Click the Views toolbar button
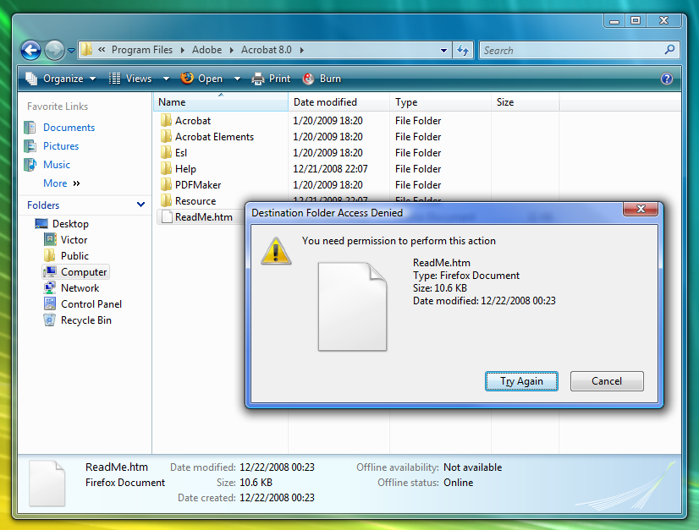This screenshot has width=699, height=530. pos(130,79)
